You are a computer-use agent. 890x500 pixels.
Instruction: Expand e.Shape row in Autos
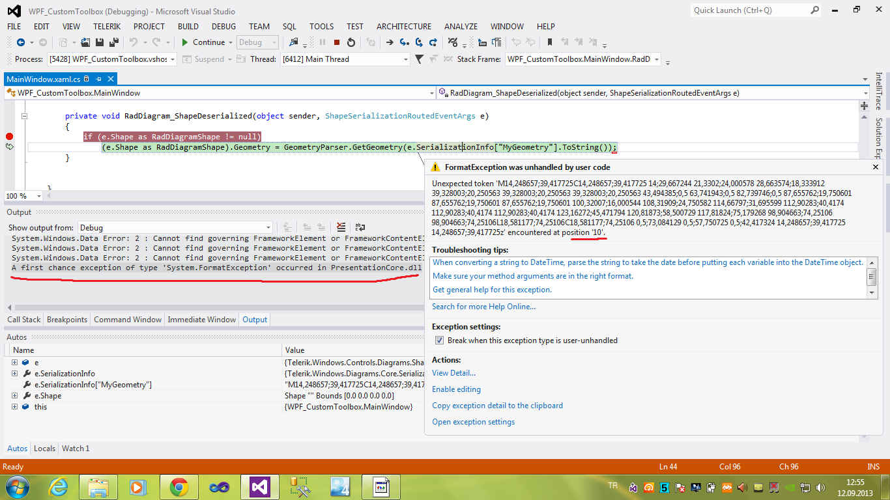coord(14,396)
